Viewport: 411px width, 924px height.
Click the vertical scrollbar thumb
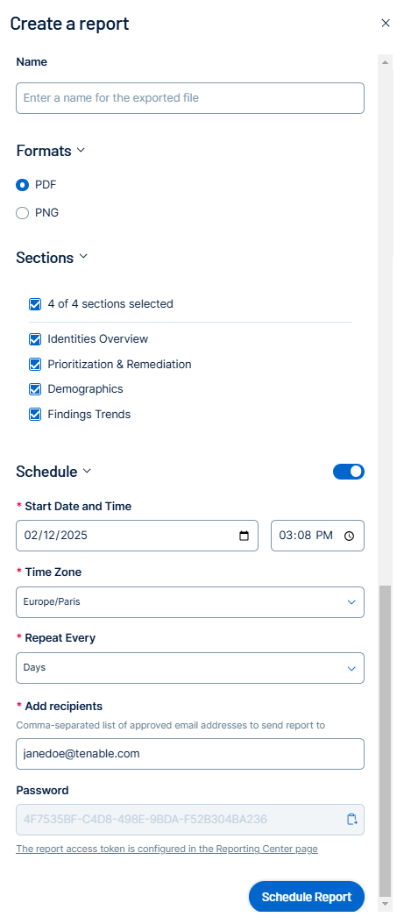pos(385,741)
